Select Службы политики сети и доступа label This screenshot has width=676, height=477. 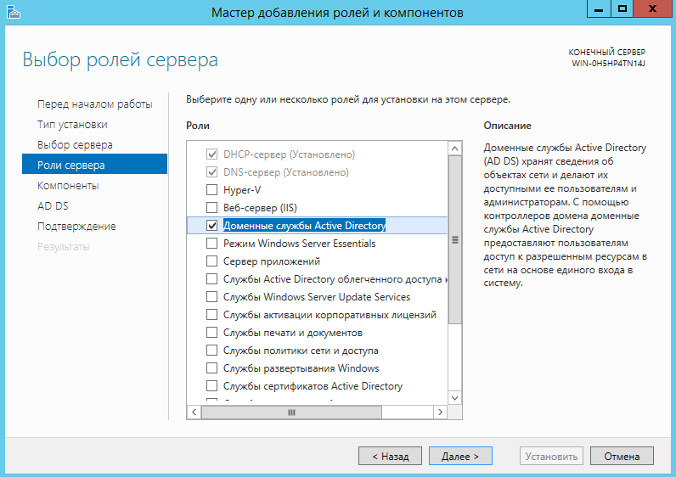301,351
